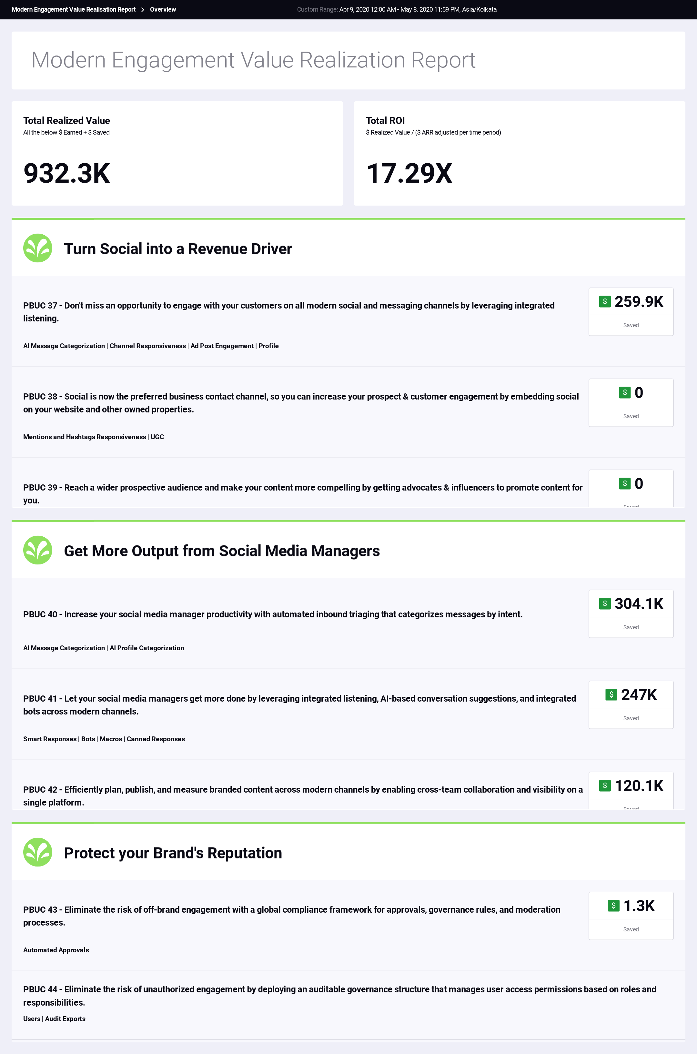Click the dollar icon next to 1.3K
This screenshot has width=697, height=1054.
pyautogui.click(x=613, y=906)
